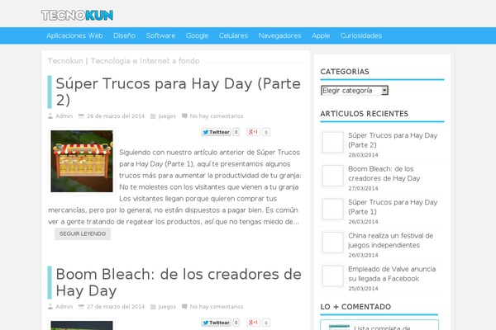The image size is (496, 330).
Task: Click the sidebar thumbnail dated 27/03/2014
Action: point(332,176)
